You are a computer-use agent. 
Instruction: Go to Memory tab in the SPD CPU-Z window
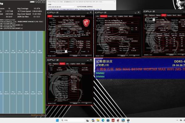click(158, 15)
